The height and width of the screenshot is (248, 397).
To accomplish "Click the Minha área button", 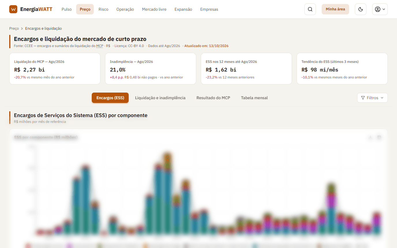I will 335,9.
